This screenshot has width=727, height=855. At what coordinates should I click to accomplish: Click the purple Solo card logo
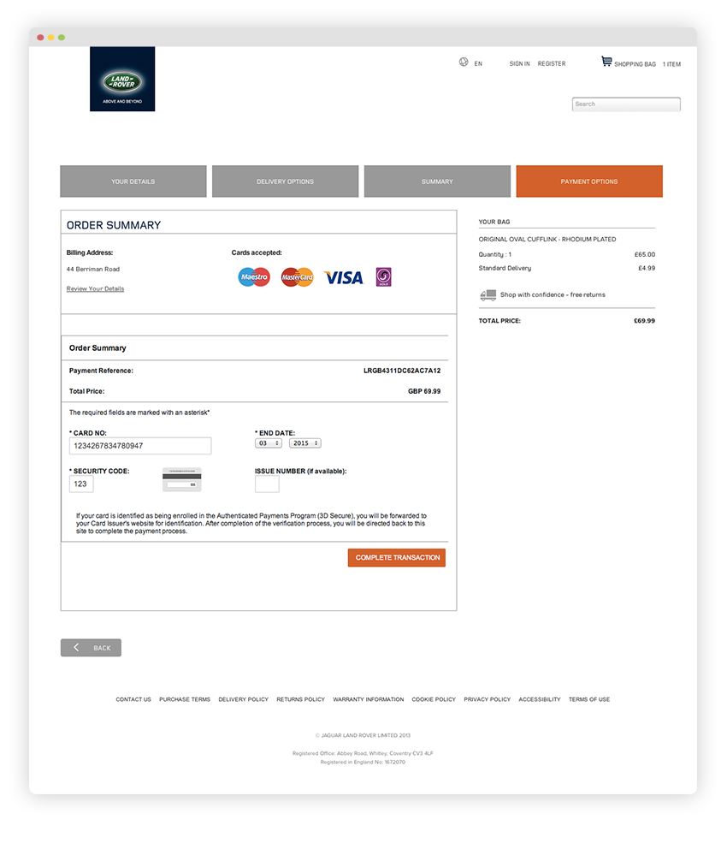coord(384,277)
